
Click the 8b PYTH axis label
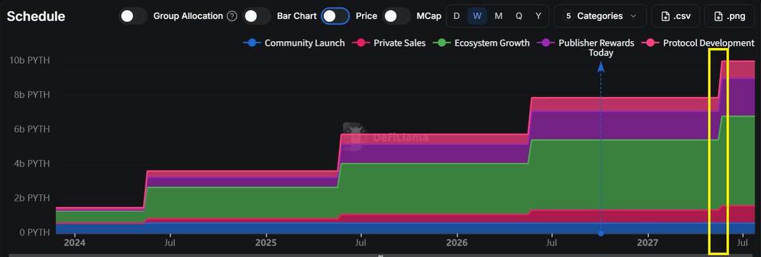[32, 95]
